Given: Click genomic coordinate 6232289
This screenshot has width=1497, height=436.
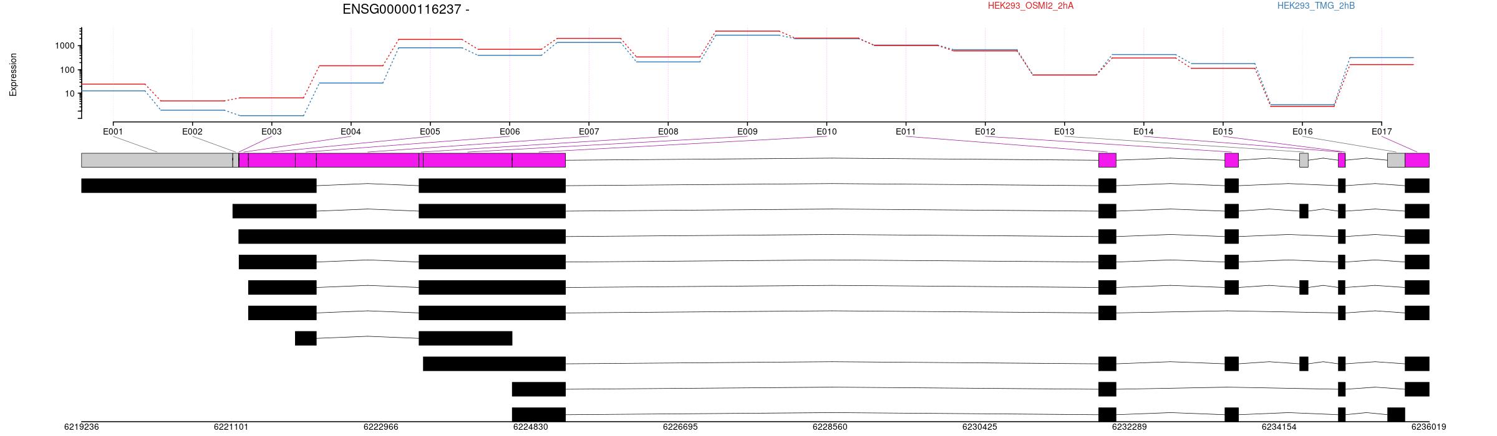Looking at the screenshot, I should point(1129,427).
